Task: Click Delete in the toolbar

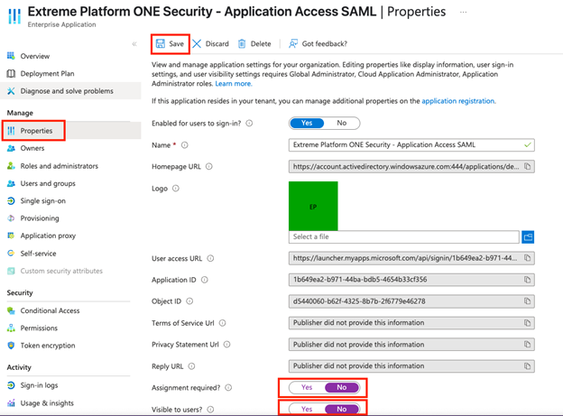Action: pyautogui.click(x=261, y=44)
